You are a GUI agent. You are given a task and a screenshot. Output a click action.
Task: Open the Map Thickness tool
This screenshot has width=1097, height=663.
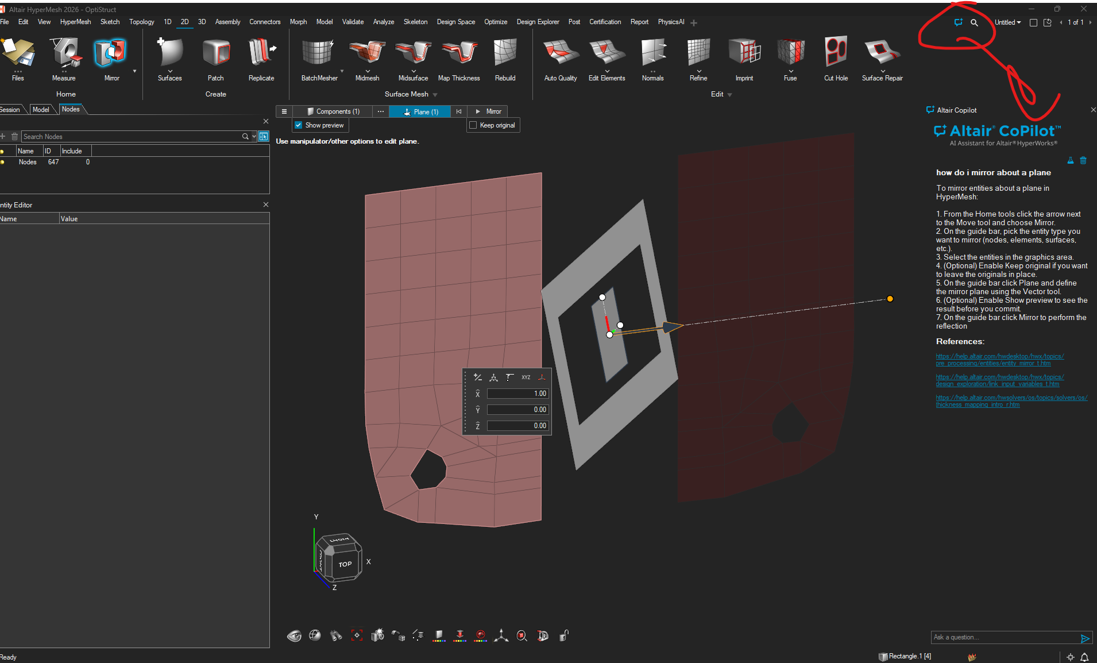(459, 60)
